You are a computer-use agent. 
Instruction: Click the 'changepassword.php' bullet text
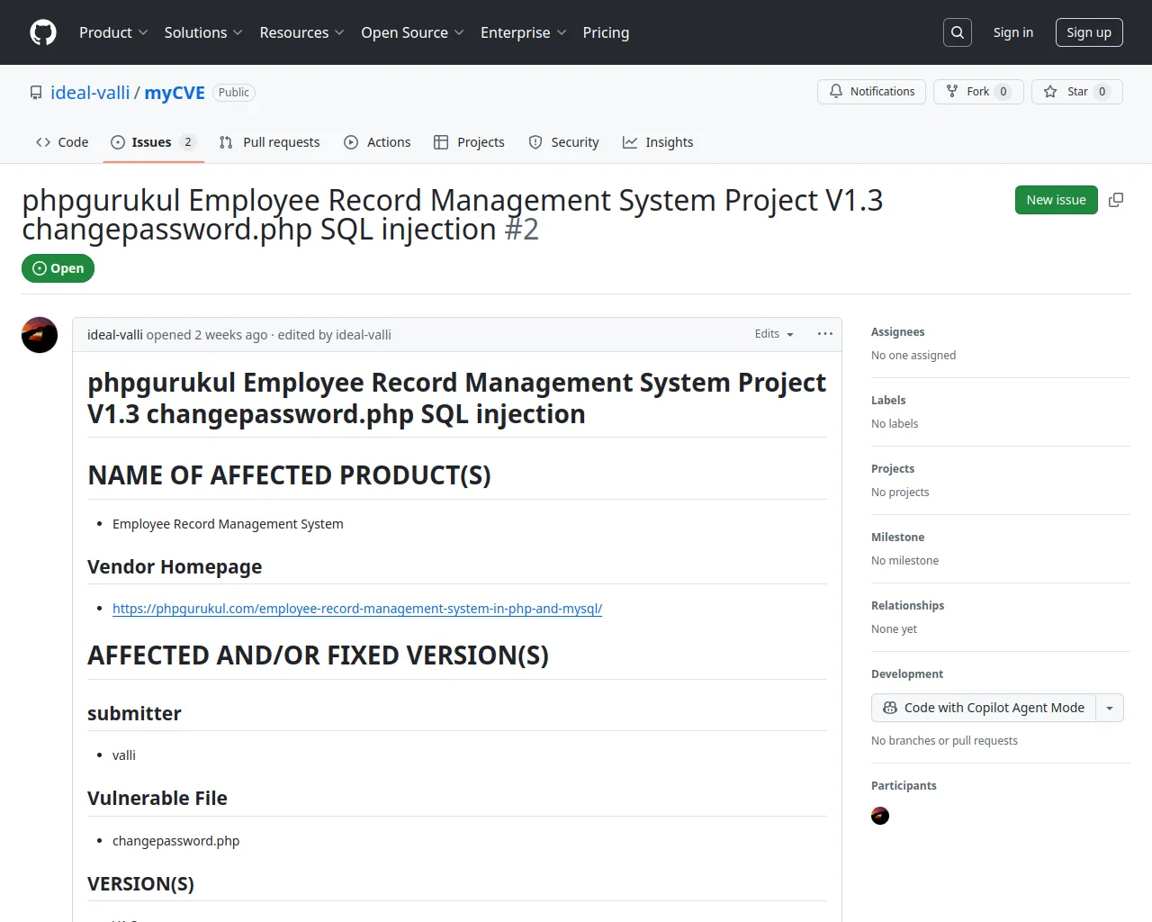point(175,841)
